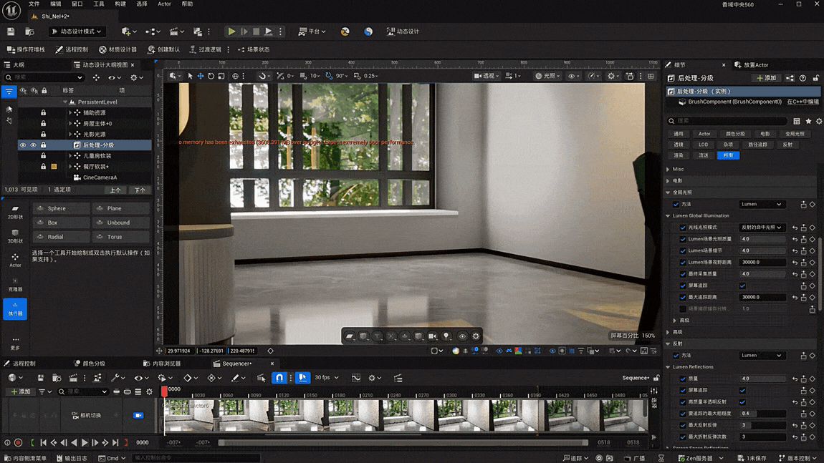This screenshot has width=824, height=463.
Task: Toggle visibility eye of 后处理-分级 row
Action: point(23,145)
